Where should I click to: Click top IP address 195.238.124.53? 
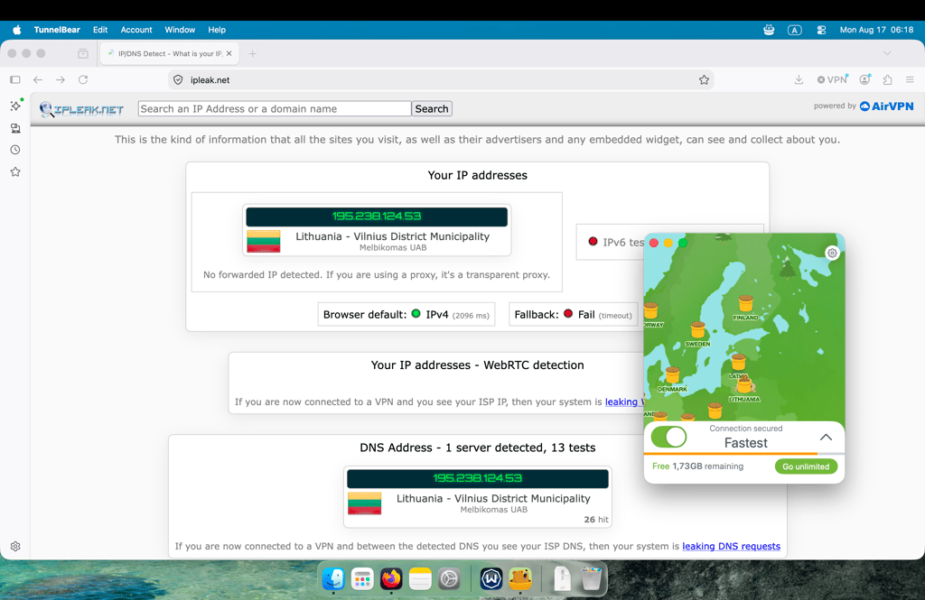[x=377, y=217]
